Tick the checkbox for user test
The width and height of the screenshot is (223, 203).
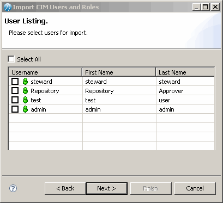[x=15, y=100]
